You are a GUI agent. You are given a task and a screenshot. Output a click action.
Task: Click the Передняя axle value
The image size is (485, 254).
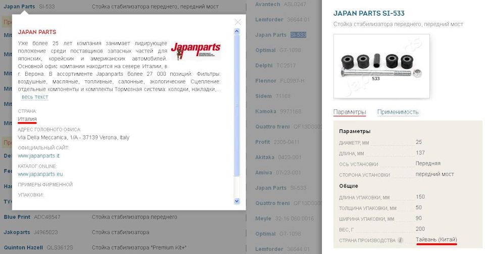click(x=428, y=164)
